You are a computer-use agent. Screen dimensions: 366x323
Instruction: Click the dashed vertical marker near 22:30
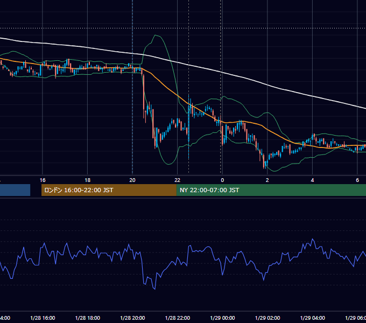188,87
